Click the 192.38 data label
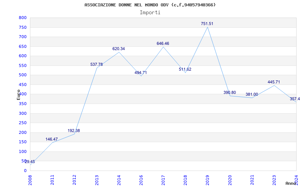 [x=73, y=131]
